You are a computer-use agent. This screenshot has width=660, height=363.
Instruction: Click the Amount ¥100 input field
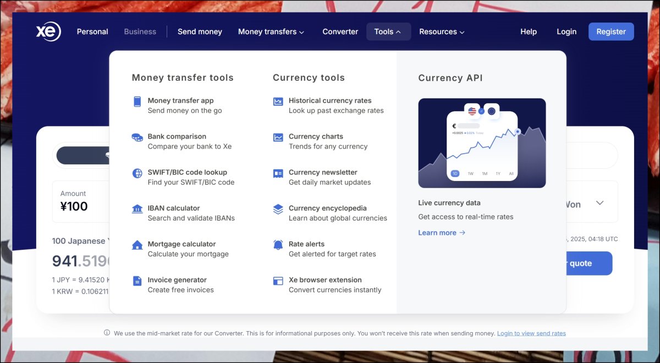click(x=81, y=202)
